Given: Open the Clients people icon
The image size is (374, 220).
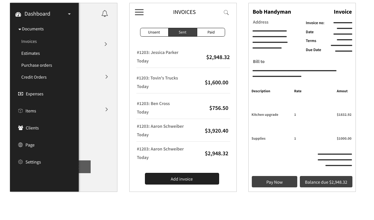Looking at the screenshot, I should 20,128.
